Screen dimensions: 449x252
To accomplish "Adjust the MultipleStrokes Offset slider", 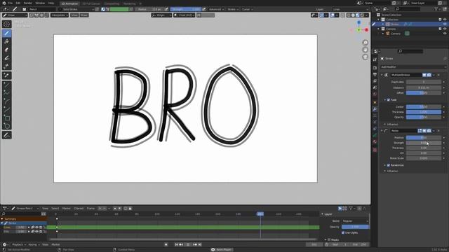I will tap(424, 93).
